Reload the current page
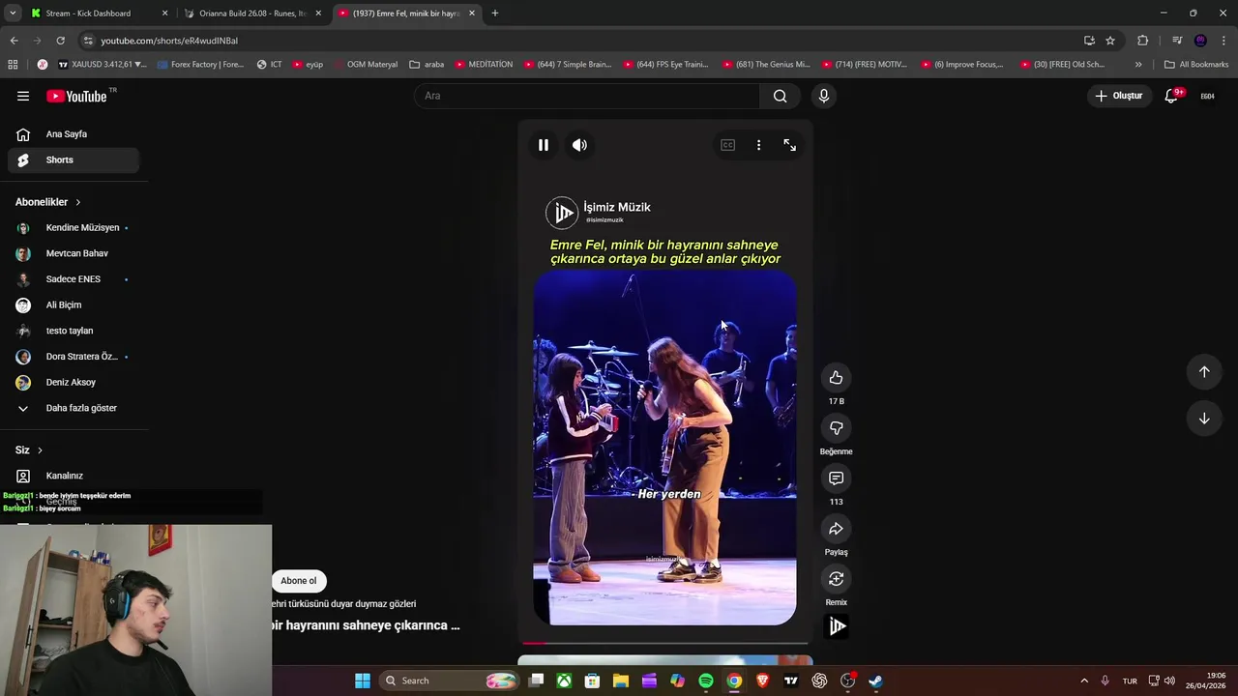The height and width of the screenshot is (696, 1238). (60, 41)
